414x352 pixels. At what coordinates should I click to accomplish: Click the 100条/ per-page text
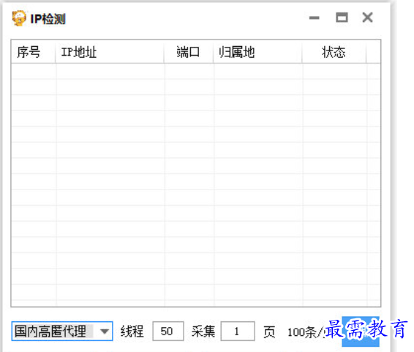click(x=306, y=332)
